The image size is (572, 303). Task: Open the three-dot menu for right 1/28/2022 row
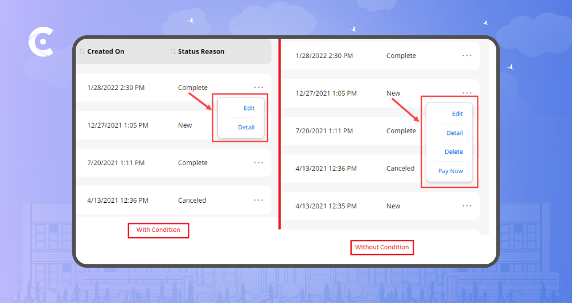click(467, 56)
